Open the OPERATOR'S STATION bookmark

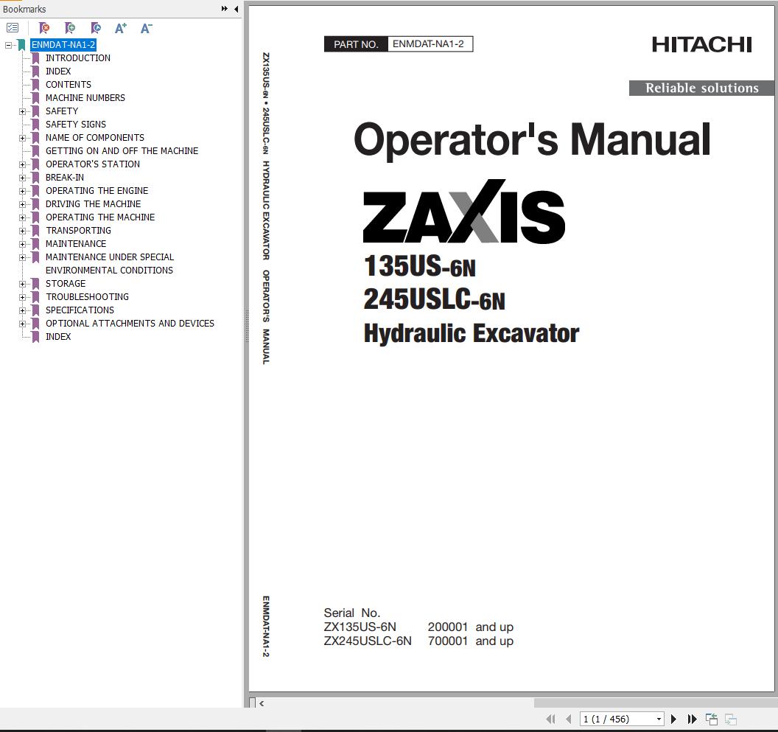click(x=93, y=164)
